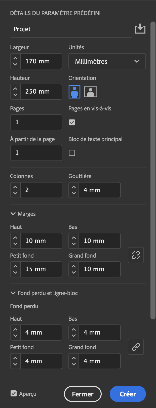Click the Pages number input field
The height and width of the screenshot is (408, 156).
(36, 122)
